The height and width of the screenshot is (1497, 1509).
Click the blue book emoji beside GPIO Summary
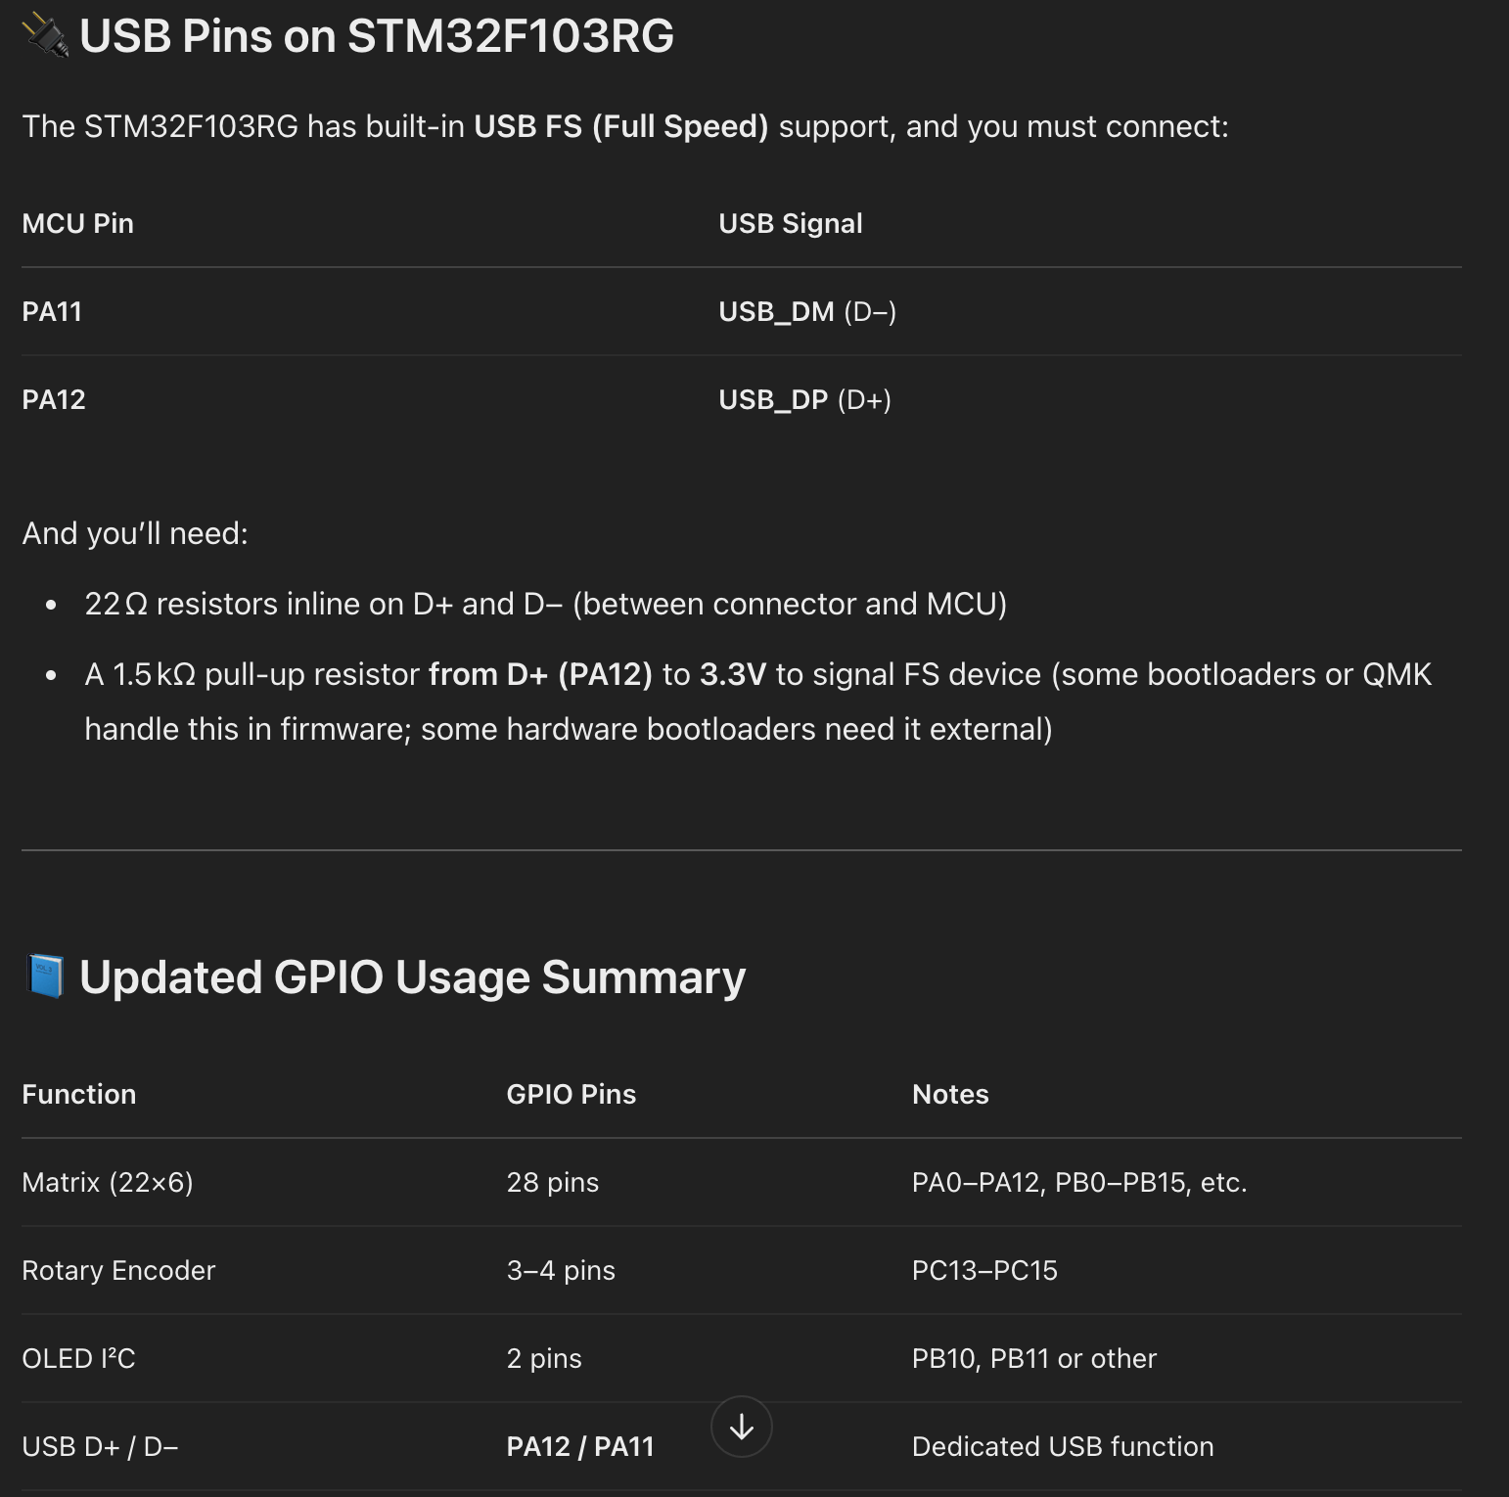click(x=45, y=977)
